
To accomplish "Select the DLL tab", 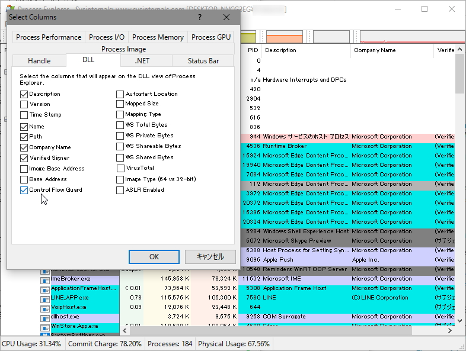I will 88,60.
